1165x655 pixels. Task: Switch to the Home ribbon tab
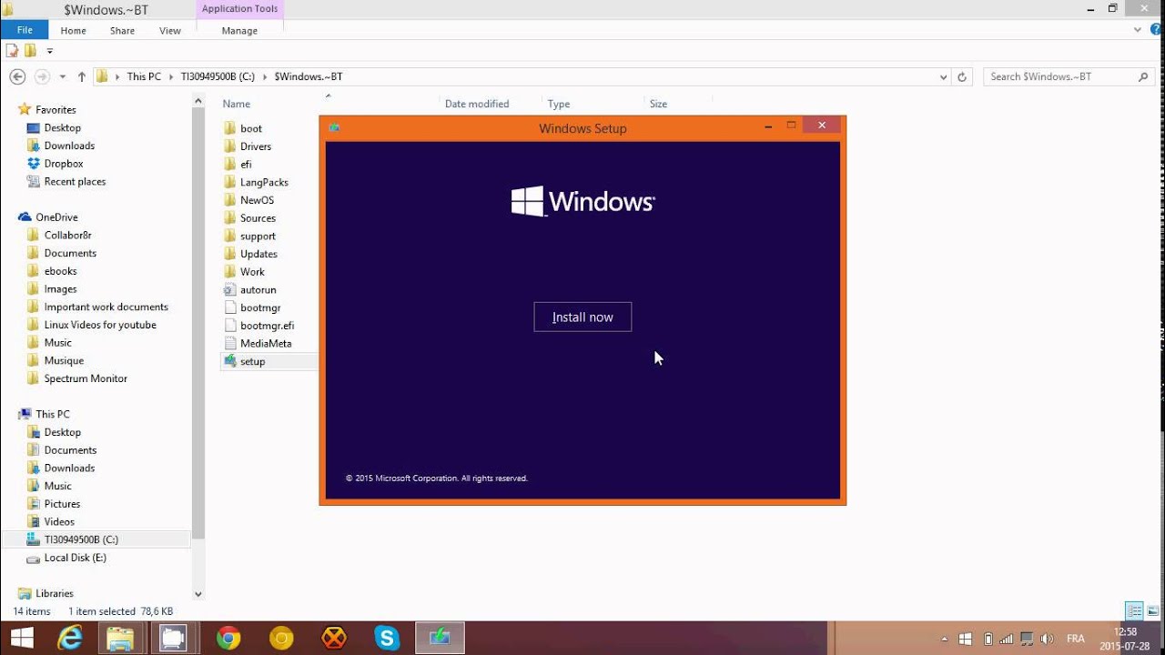[73, 30]
